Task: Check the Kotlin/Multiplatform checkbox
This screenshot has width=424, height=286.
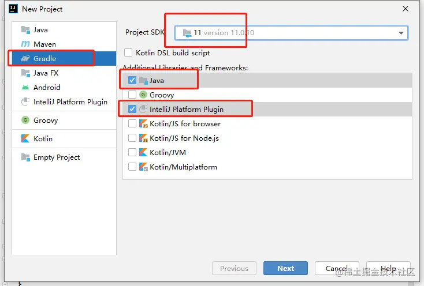Action: (x=132, y=167)
